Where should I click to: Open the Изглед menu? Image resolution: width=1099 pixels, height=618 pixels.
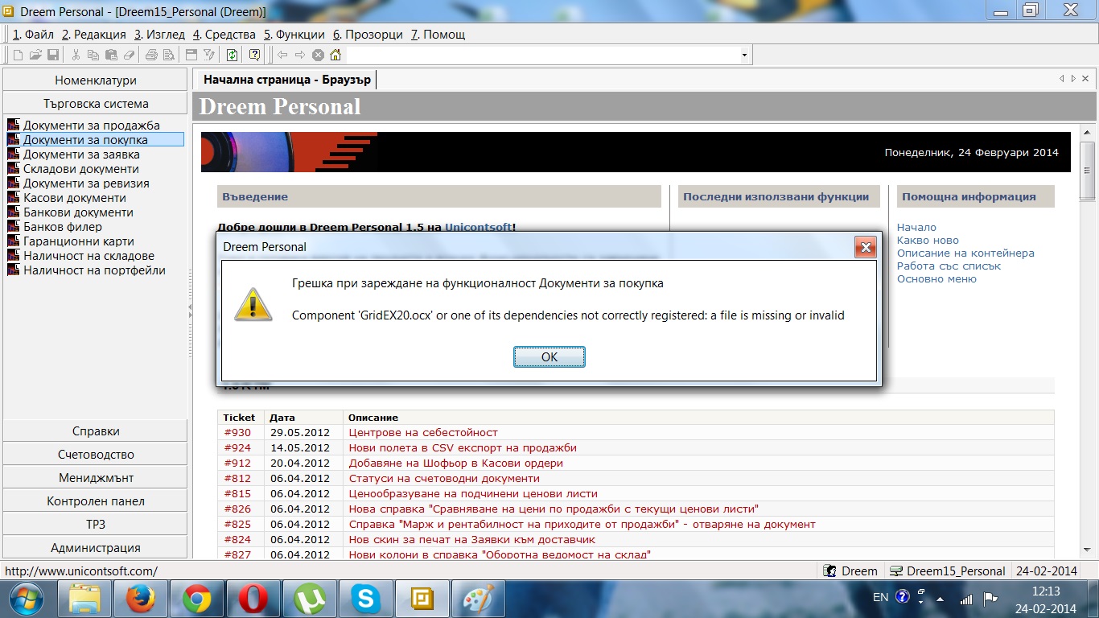(160, 35)
